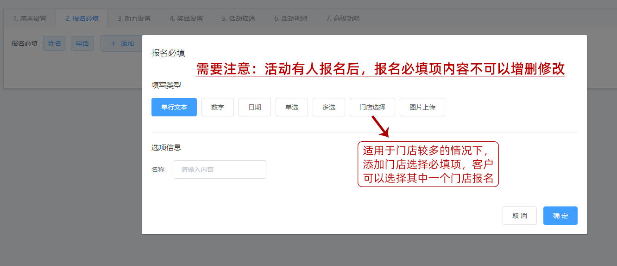Select the 单选 fill type option

[x=292, y=107]
